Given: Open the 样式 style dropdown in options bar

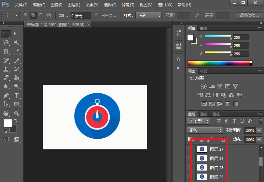Looking at the screenshot, I should point(148,15).
